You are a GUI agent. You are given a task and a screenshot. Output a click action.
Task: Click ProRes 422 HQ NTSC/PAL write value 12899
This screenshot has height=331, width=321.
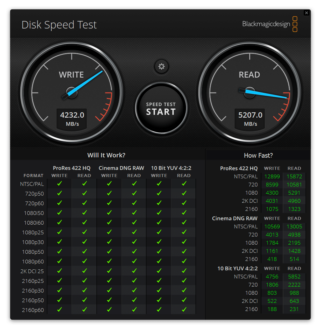[x=272, y=176]
